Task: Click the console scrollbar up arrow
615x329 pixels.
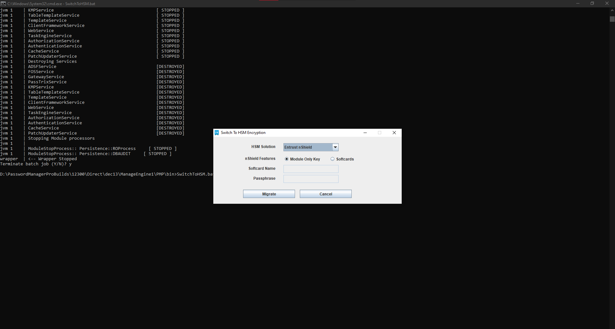Action: click(612, 10)
